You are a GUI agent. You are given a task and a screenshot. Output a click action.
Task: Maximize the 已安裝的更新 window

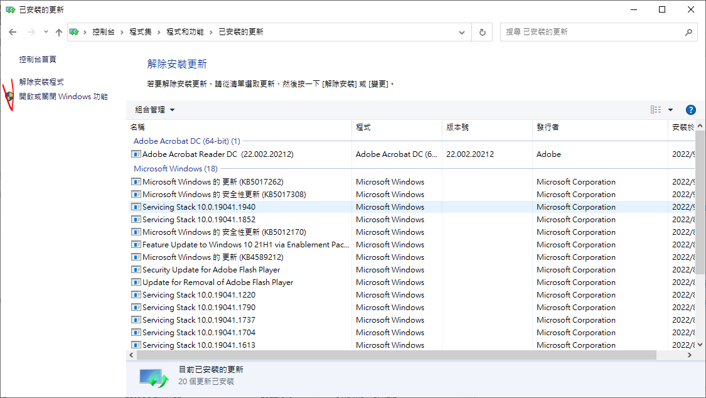point(662,9)
